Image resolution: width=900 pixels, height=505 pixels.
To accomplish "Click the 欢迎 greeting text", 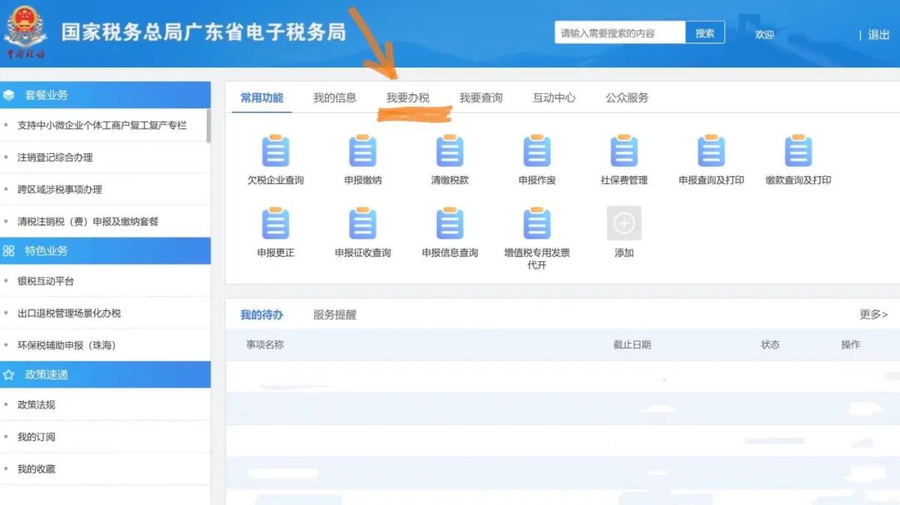I will pos(764,34).
